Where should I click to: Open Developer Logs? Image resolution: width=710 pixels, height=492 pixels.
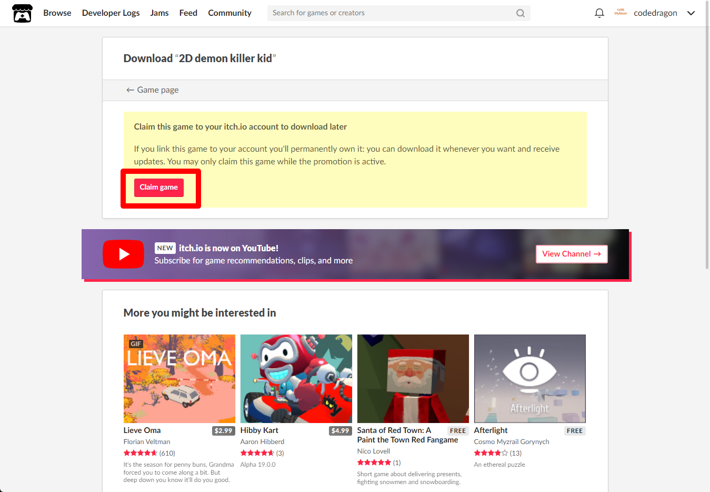pos(111,13)
